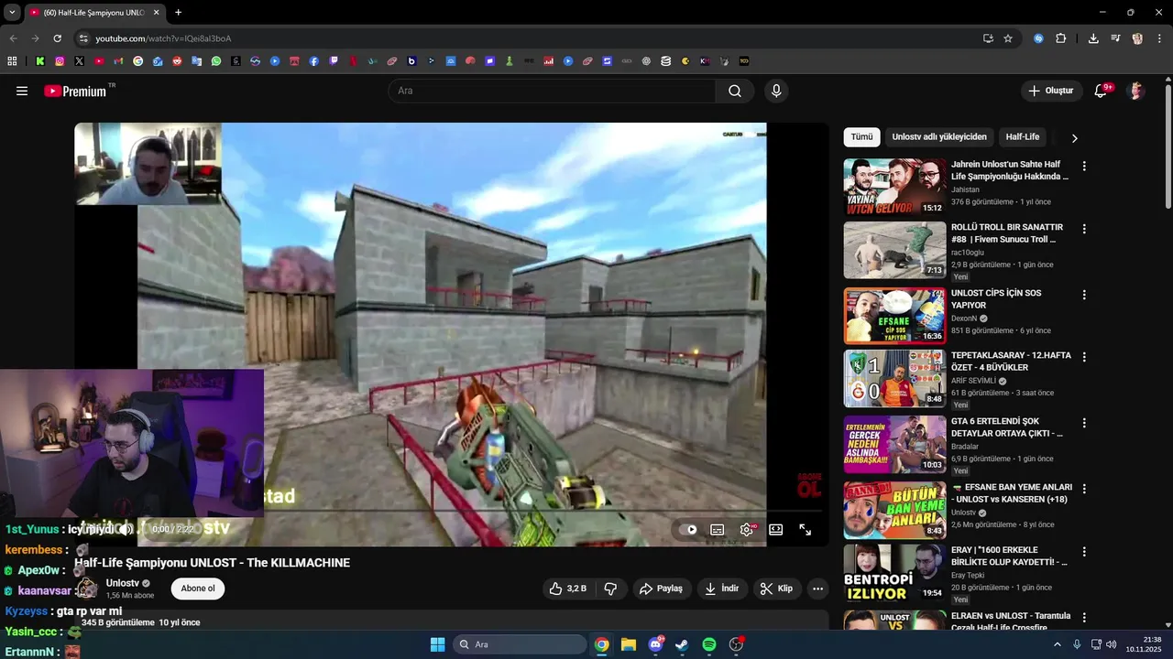This screenshot has height=659, width=1173.
Task: Open bookmarks apps grid icon
Action: click(12, 61)
